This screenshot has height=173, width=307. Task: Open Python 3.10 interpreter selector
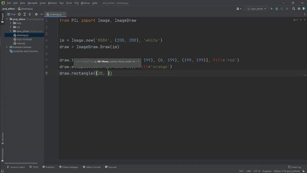pyautogui.click(x=287, y=171)
